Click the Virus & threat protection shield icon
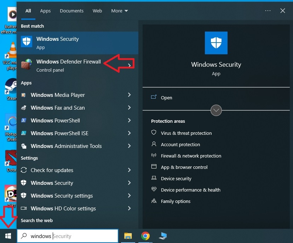 point(154,133)
